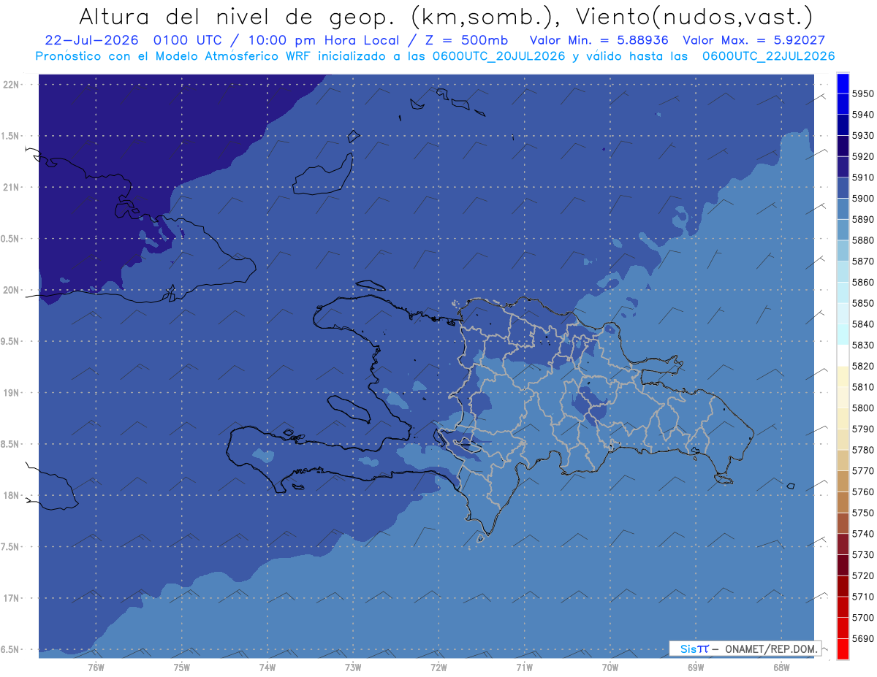The width and height of the screenshot is (877, 677).
Task: Click the bright blue colorbar segment above 5950
Action: 843,83
